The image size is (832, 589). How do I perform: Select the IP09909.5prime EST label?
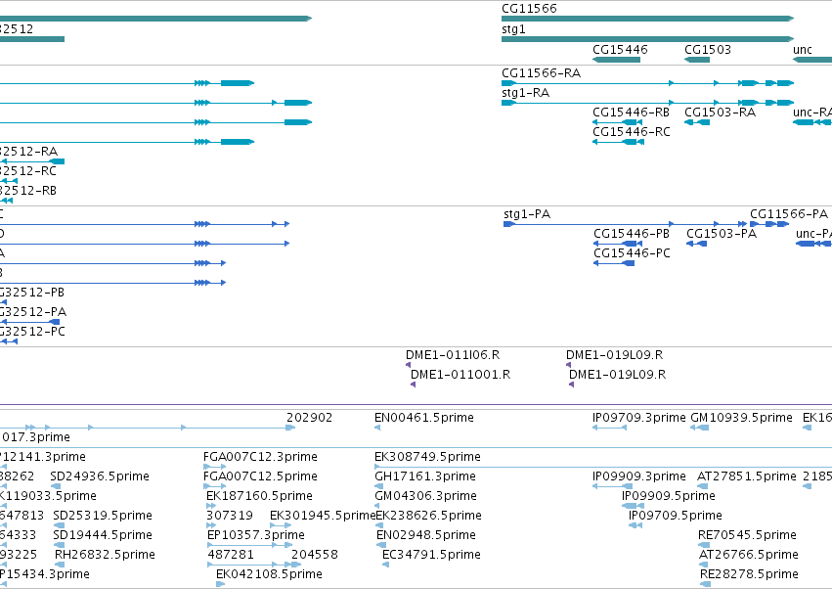pos(668,496)
